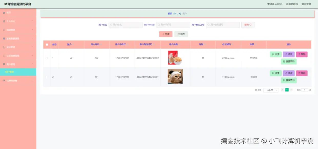Click the email 11@qq.com
This screenshot has height=149, width=318.
(x=228, y=77)
